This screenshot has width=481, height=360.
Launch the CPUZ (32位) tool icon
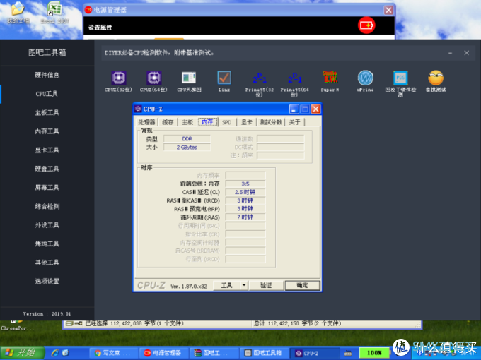(118, 78)
